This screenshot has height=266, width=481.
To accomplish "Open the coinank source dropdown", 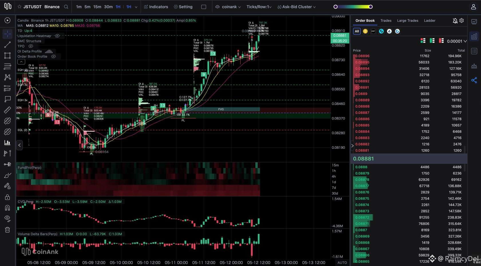I will point(228,7).
